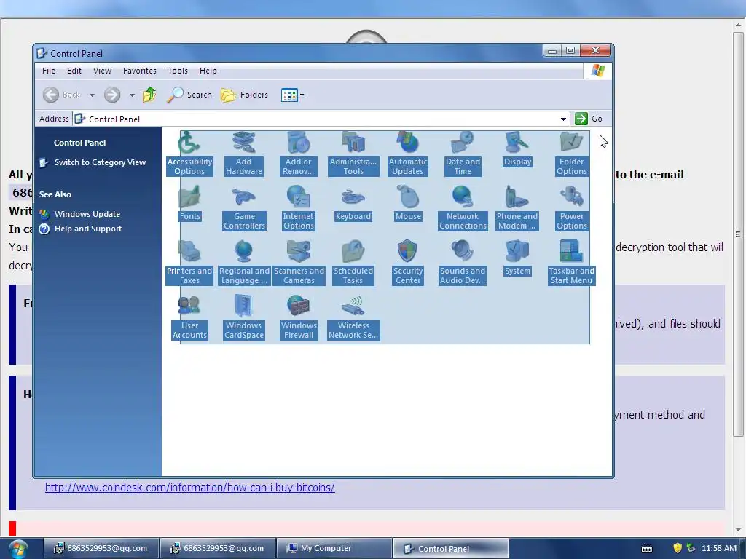This screenshot has height=559, width=746.
Task: Expand the Forward history dropdown arrow
Action: [132, 95]
